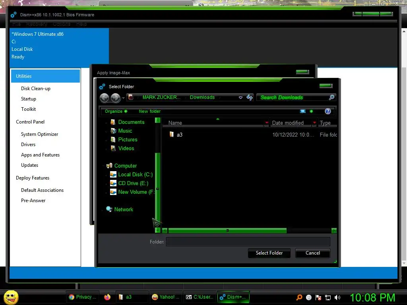
Task: Open Date modified filter dropdown arrow
Action: pos(314,123)
